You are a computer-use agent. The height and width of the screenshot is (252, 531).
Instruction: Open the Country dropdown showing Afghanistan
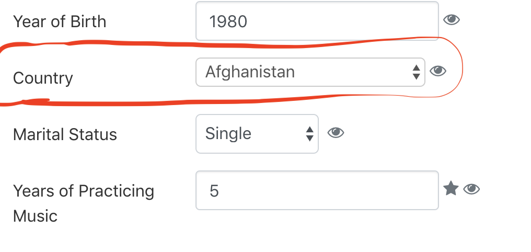310,72
